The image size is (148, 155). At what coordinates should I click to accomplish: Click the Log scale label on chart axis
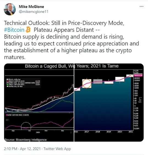140,100
